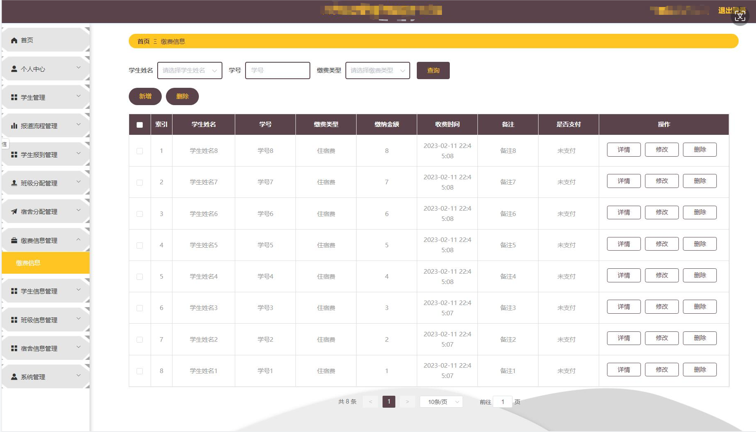Viewport: 756px width, 432px height.
Task: Open 宿舍分配管理 menu label
Action: [39, 211]
